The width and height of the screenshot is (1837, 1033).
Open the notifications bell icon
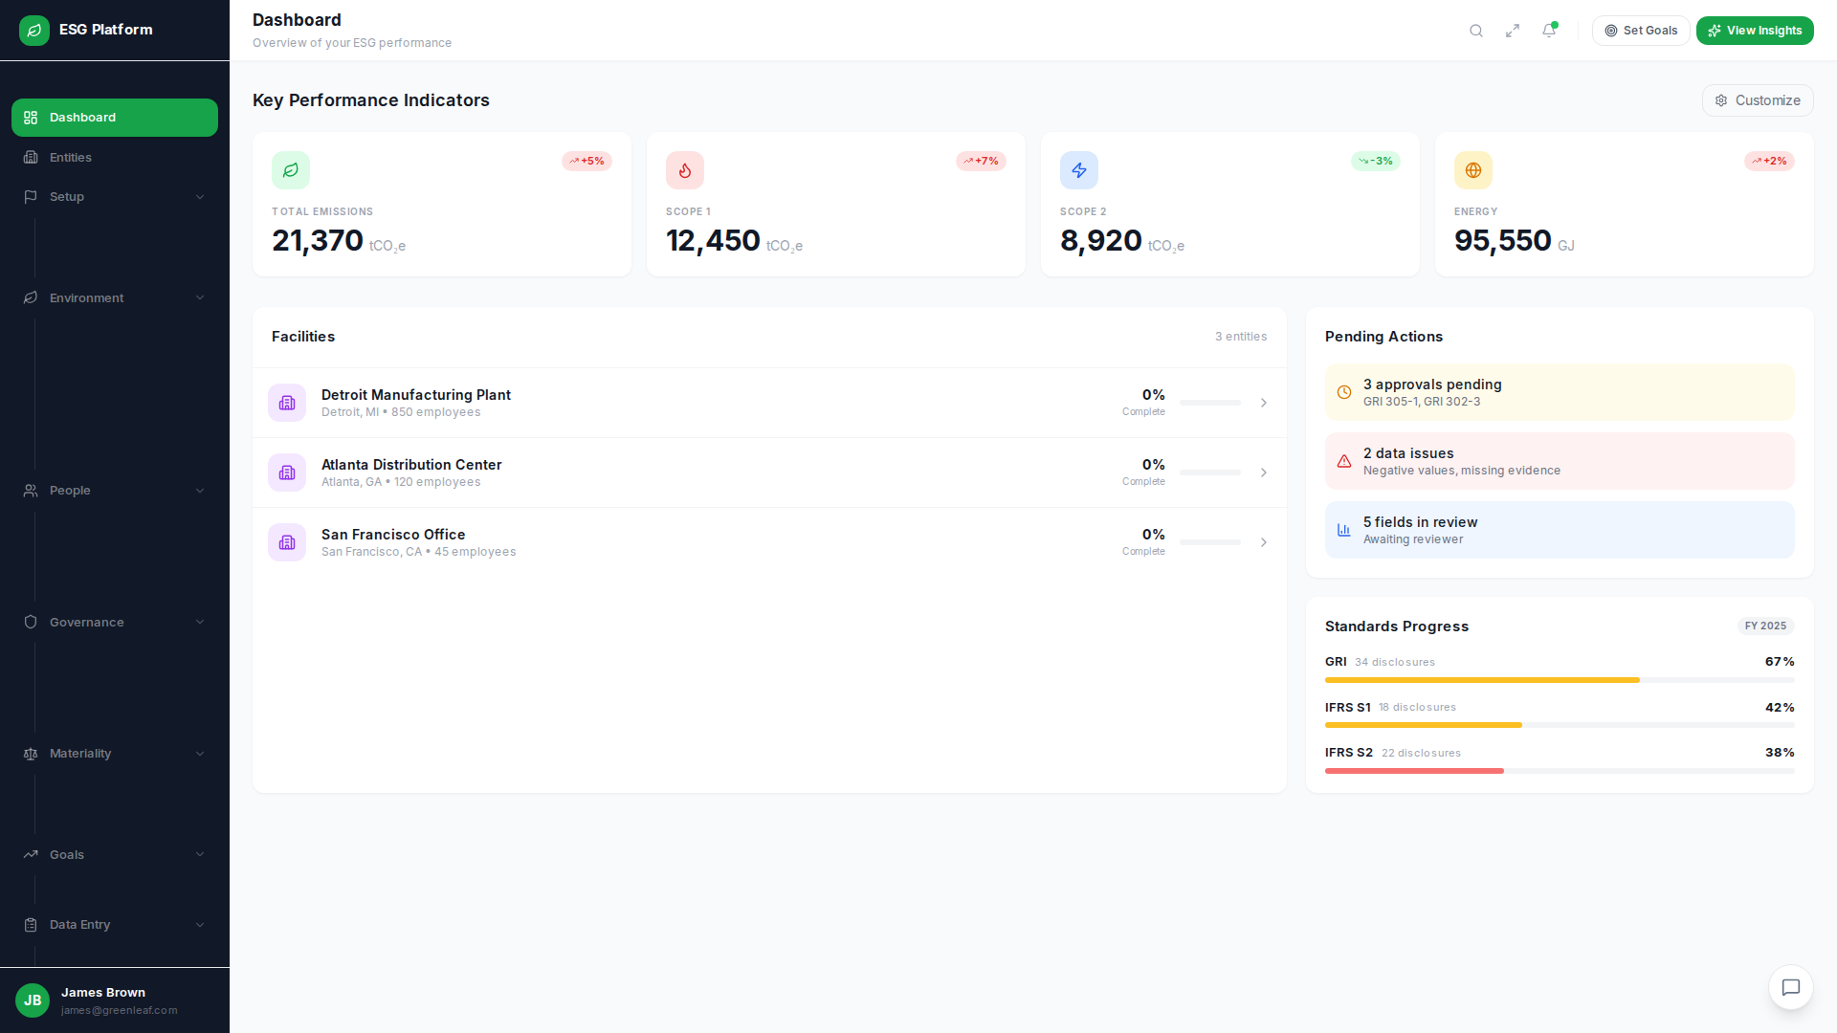pos(1549,31)
